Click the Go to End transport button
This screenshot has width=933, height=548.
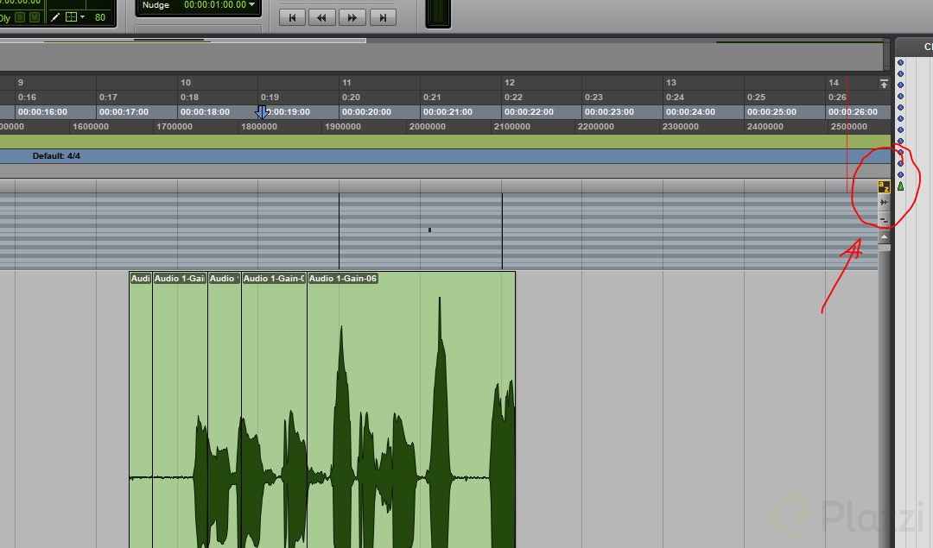coord(383,18)
